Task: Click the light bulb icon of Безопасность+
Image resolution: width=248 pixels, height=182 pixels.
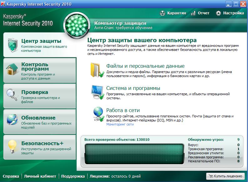Action: click(12, 146)
